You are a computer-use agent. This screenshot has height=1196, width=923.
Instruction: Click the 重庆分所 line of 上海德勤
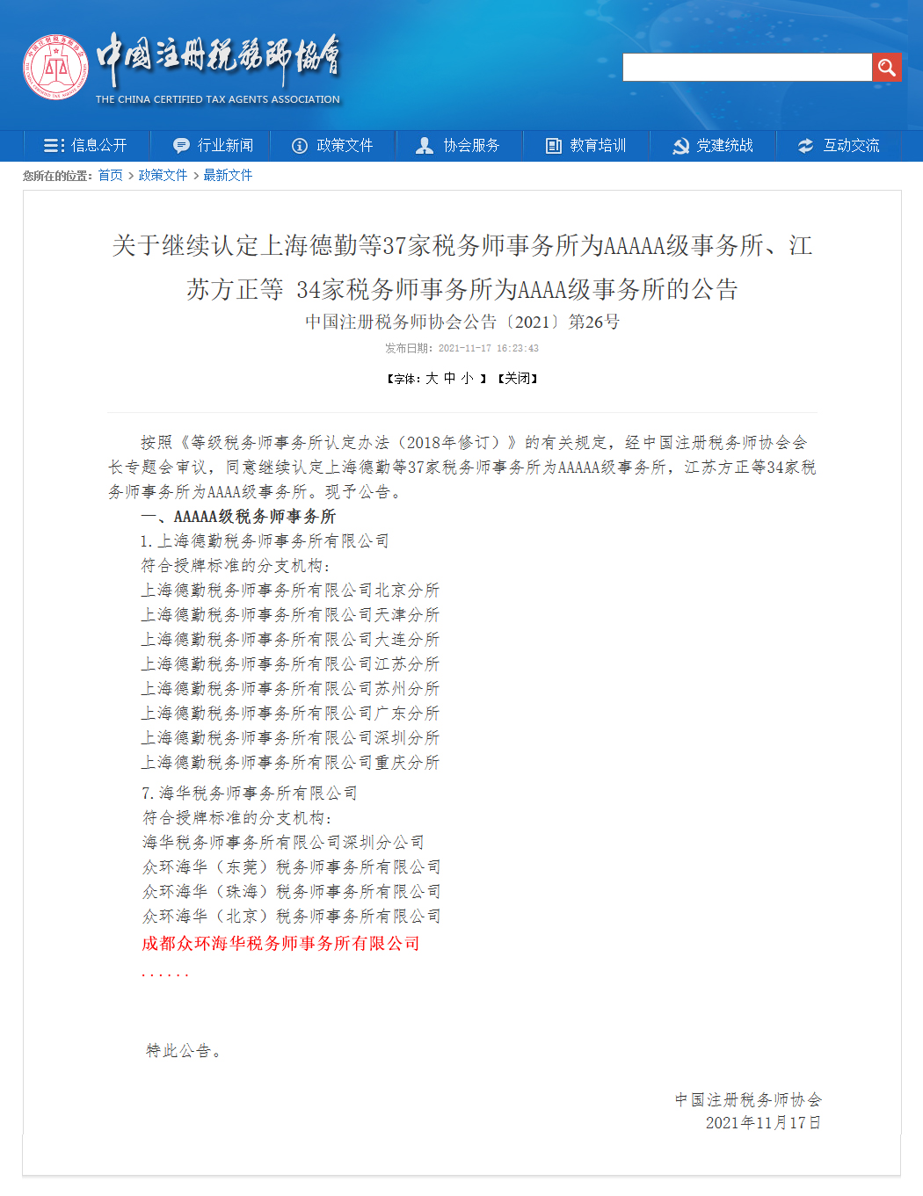[x=290, y=763]
